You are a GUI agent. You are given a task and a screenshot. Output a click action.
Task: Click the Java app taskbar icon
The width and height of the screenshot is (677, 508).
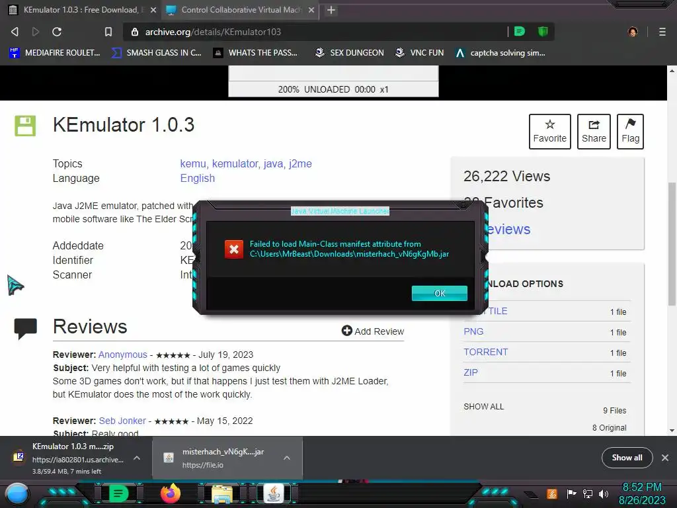pyautogui.click(x=273, y=493)
